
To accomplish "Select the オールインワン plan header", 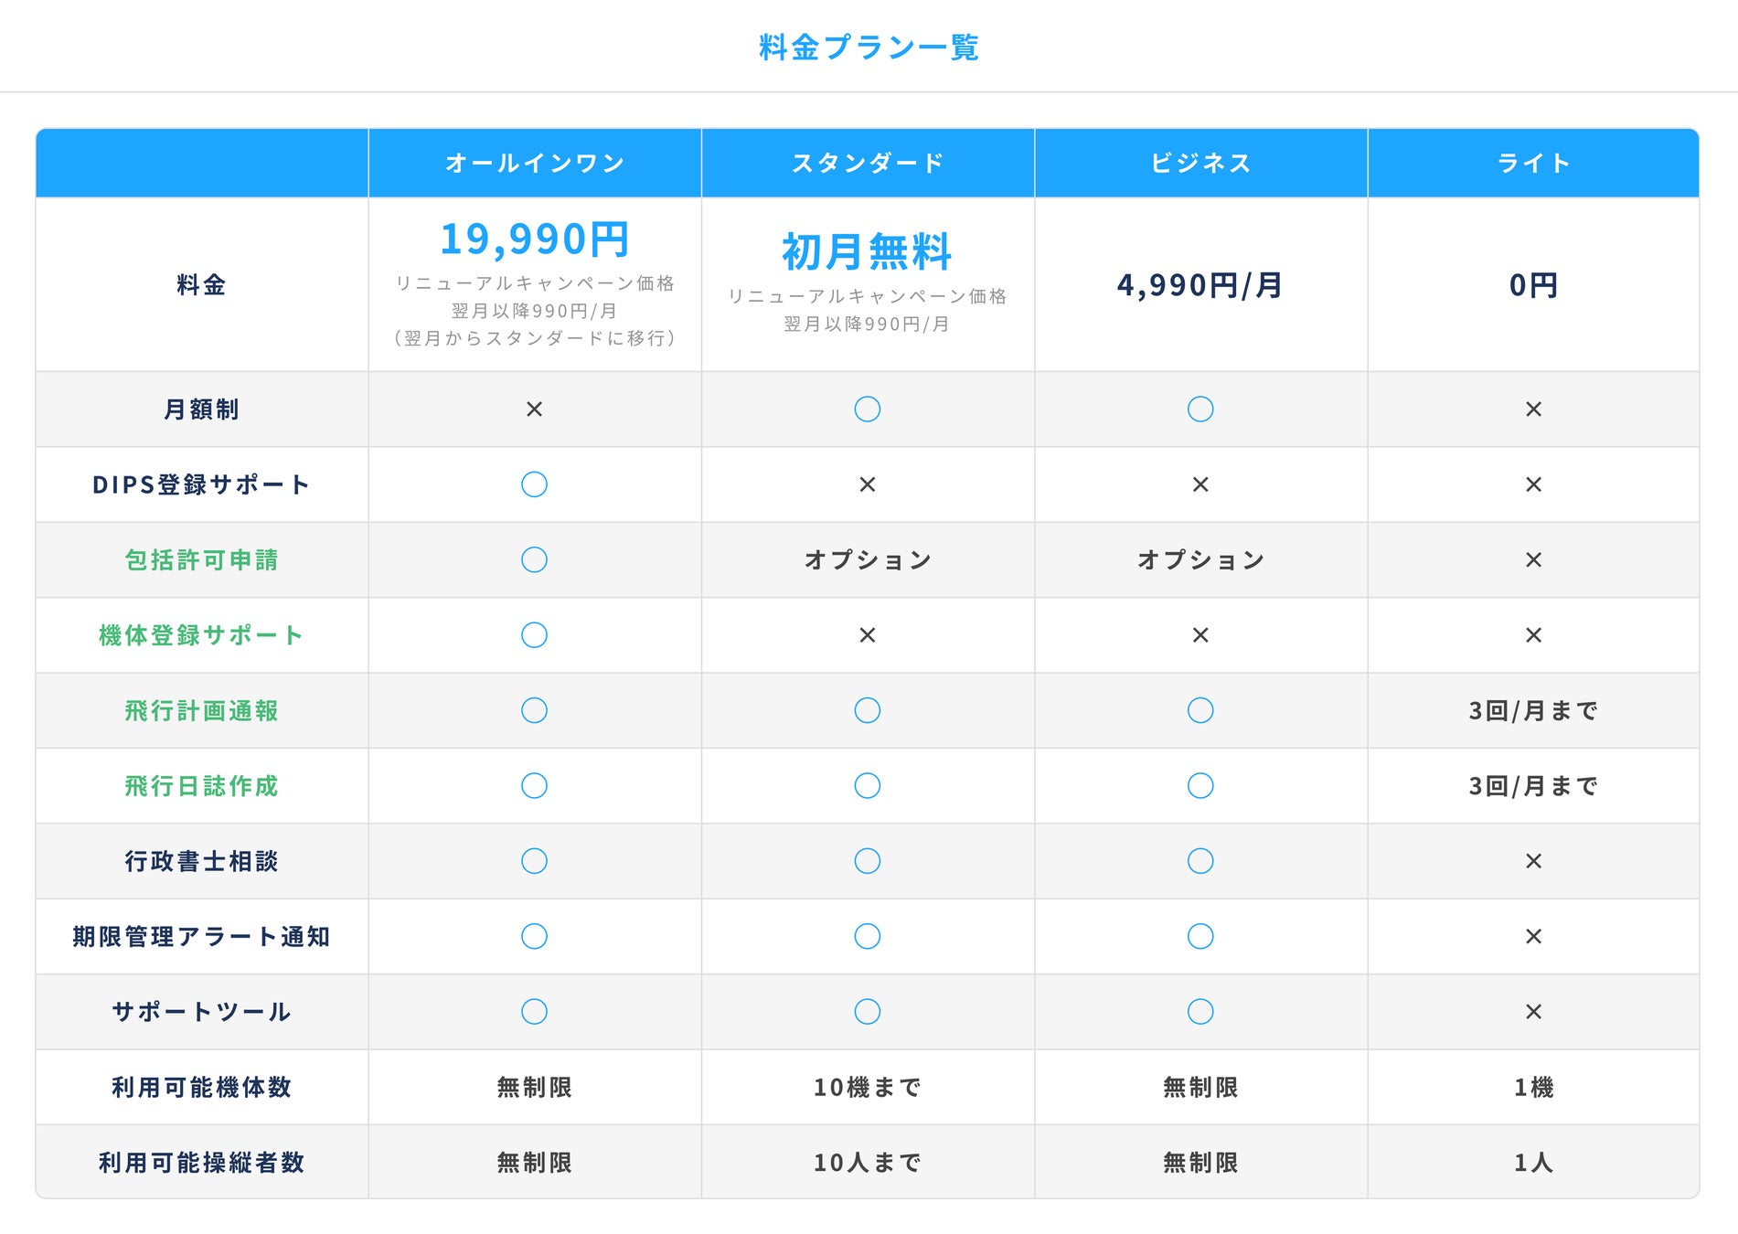I will tap(534, 164).
